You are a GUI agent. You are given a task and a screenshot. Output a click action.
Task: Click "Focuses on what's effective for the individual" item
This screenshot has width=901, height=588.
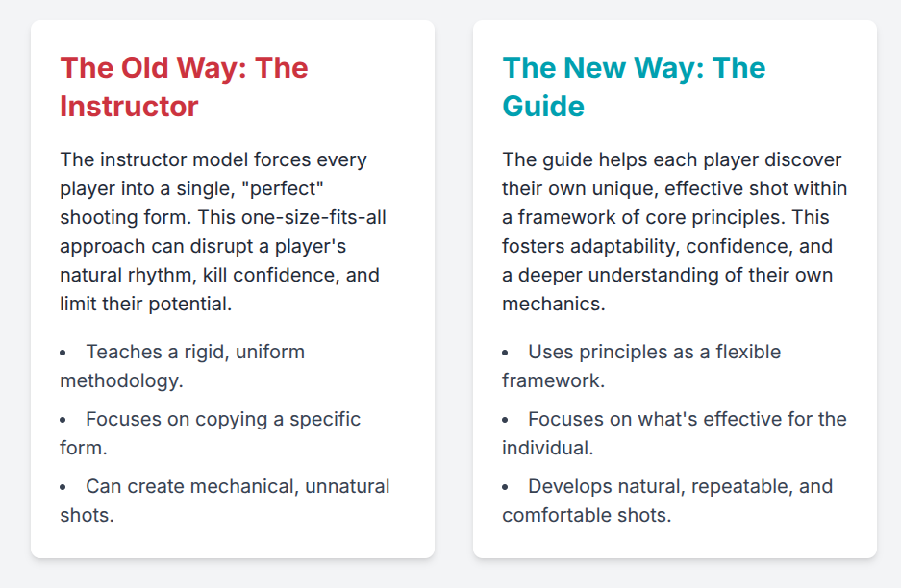click(687, 433)
